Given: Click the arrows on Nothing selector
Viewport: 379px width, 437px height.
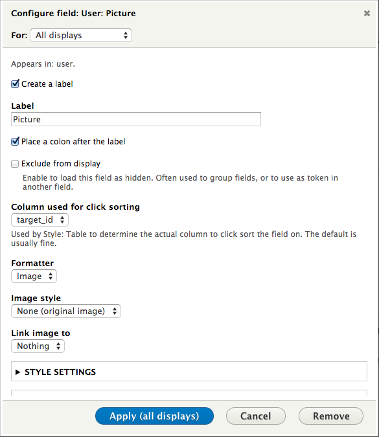Looking at the screenshot, I should pos(58,346).
